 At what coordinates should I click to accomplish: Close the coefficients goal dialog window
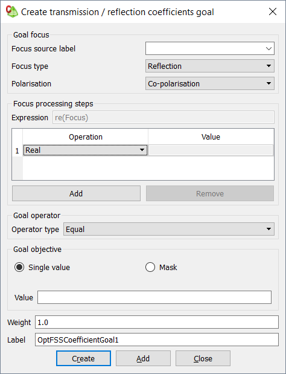(273, 11)
